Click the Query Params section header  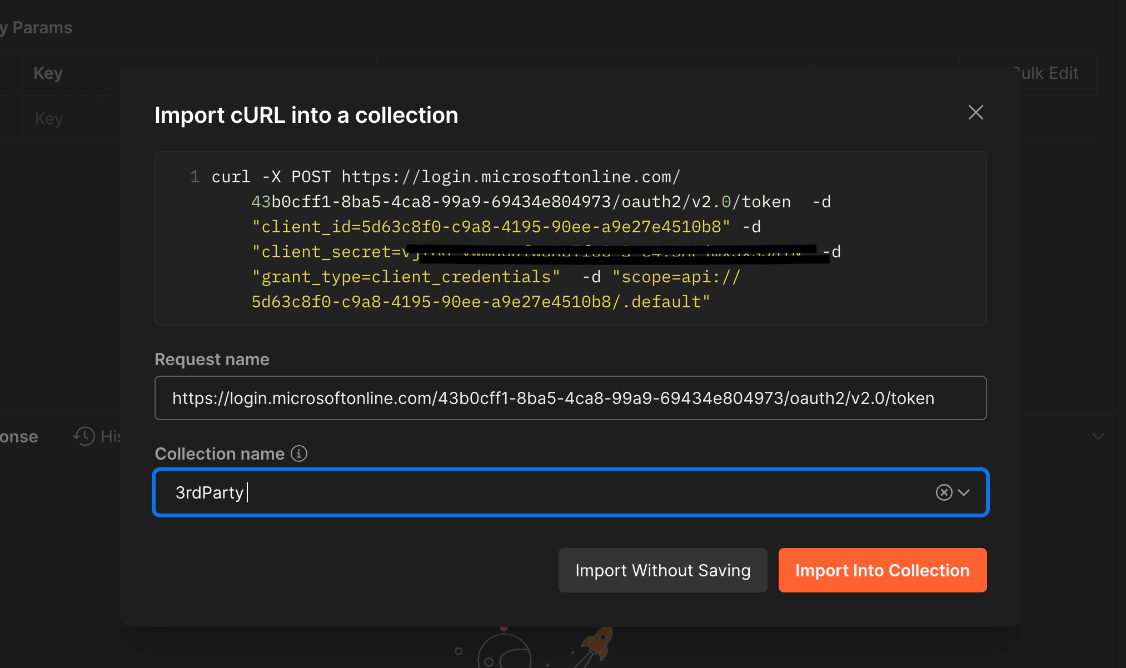point(36,27)
